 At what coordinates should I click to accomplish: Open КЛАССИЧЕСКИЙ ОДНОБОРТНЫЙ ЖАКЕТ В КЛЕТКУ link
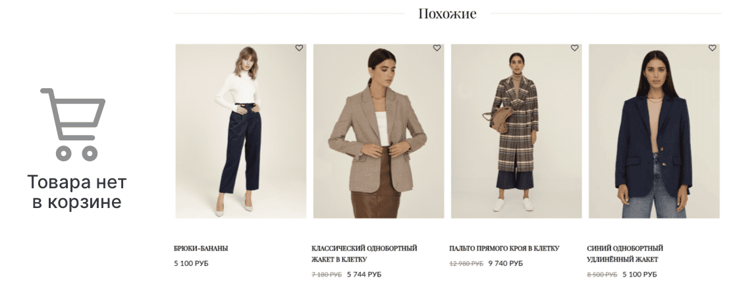pos(365,253)
